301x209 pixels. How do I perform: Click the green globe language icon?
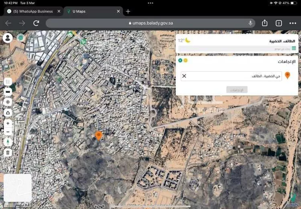(20, 38)
